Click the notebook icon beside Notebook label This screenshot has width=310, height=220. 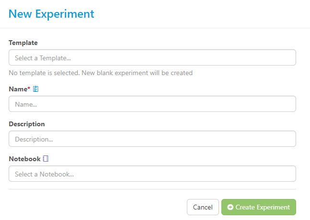(x=46, y=159)
